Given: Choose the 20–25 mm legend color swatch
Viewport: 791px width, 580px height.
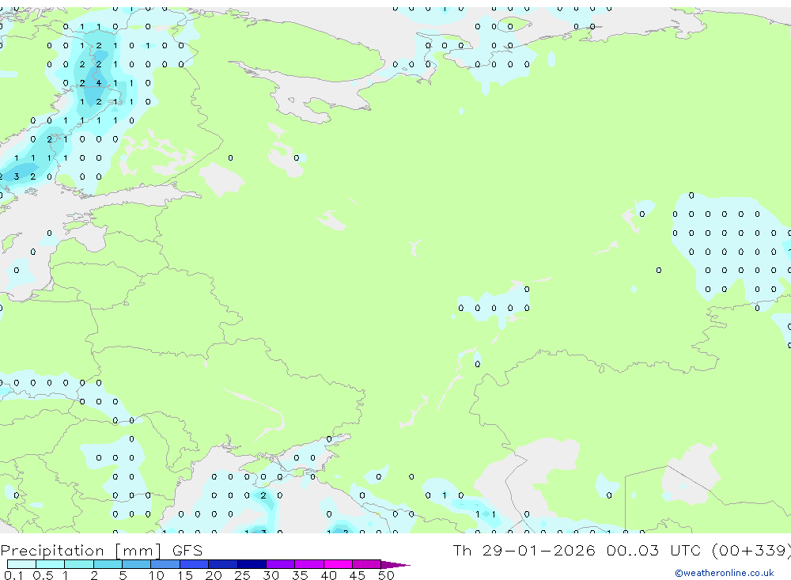Looking at the screenshot, I should [223, 564].
